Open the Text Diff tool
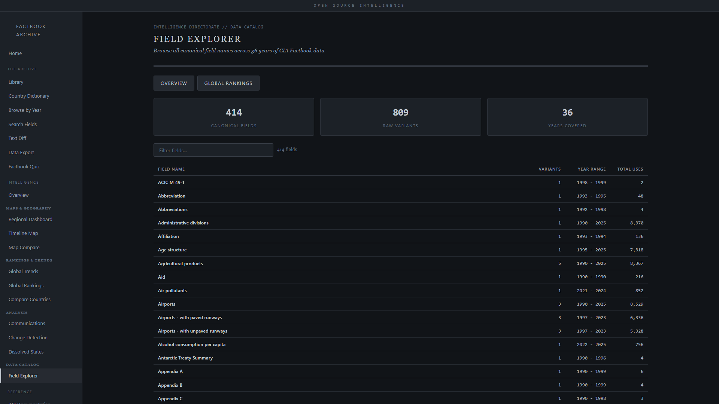 pyautogui.click(x=17, y=138)
